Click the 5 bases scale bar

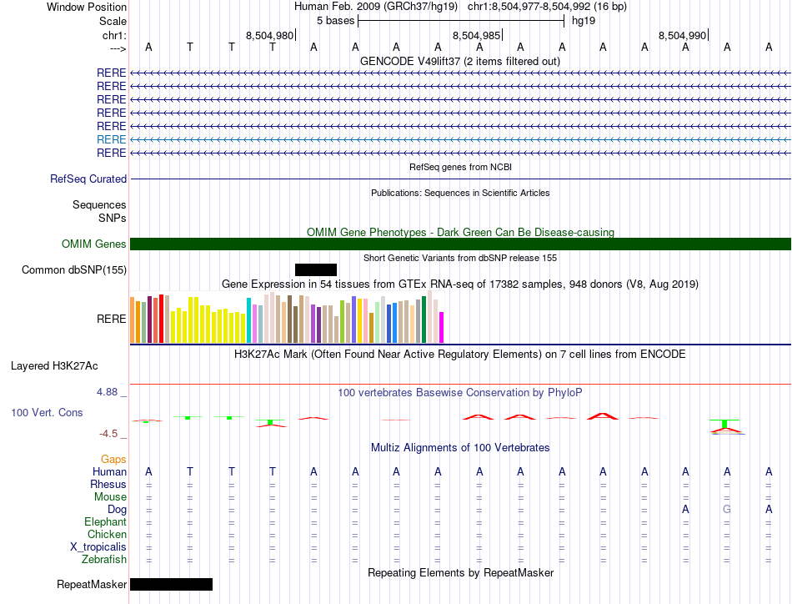[x=461, y=21]
